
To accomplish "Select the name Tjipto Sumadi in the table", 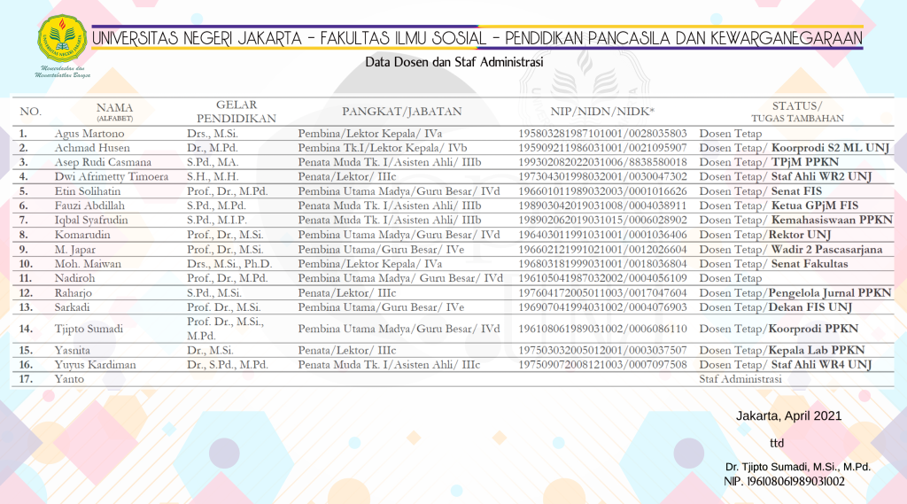I will tap(89, 329).
